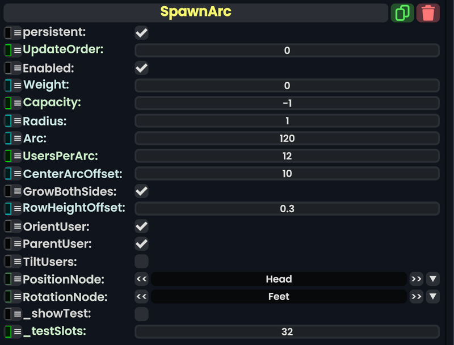
Task: Check the _showTest checkbox
Action: coord(140,314)
